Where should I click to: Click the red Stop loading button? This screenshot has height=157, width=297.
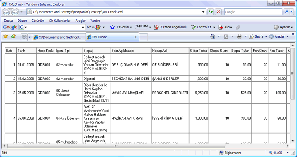click(x=218, y=12)
